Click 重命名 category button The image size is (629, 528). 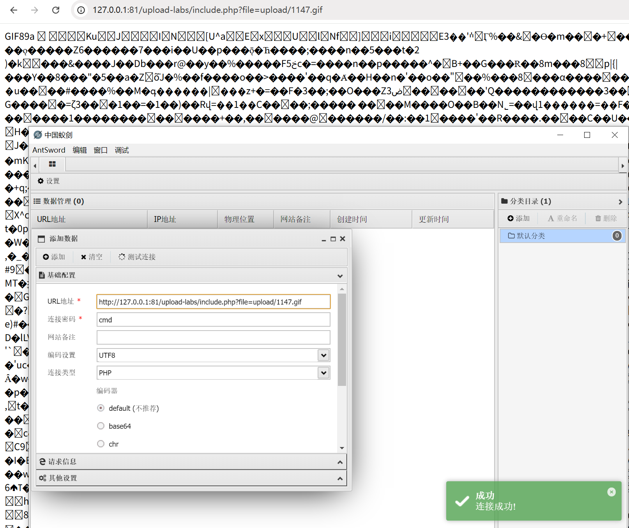562,218
